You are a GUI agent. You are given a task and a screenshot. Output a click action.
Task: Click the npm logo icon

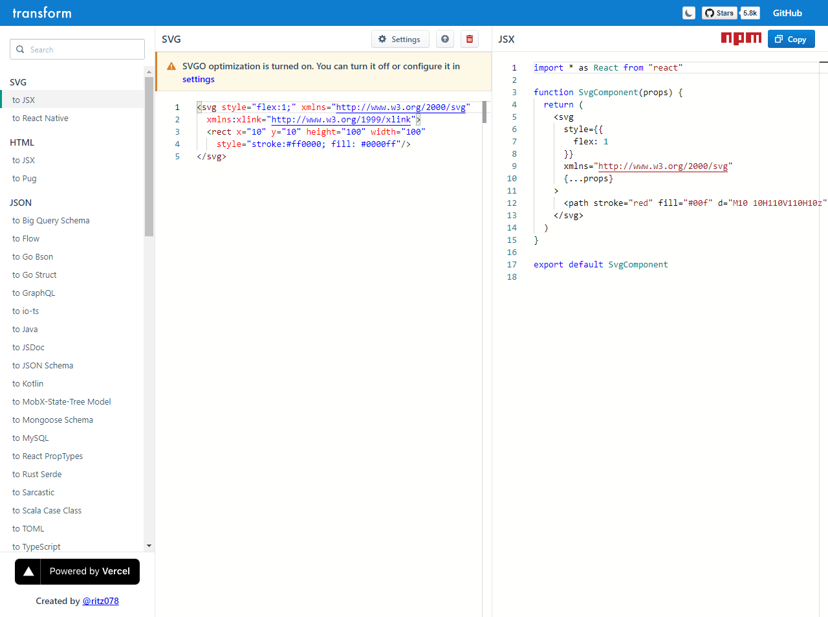[741, 39]
